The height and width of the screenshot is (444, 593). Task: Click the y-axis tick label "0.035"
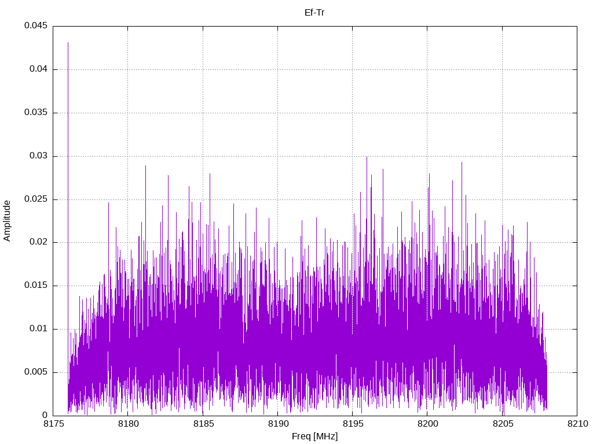point(36,113)
